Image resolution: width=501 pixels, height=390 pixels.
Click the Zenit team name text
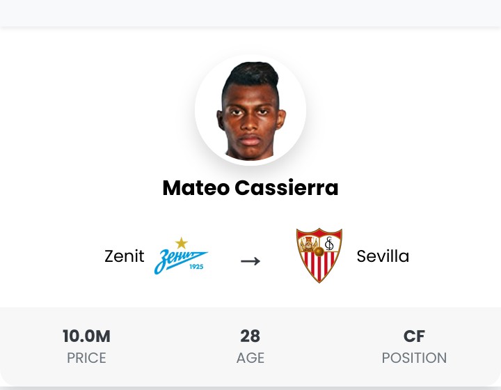pos(125,256)
